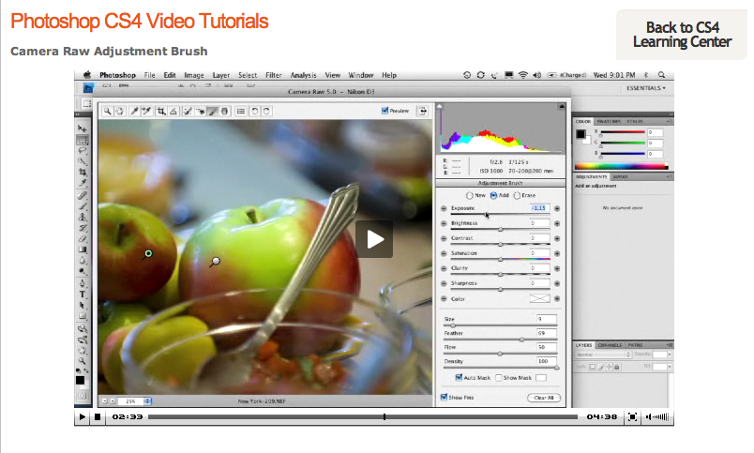
Task: Click the Color swatch box in Adjustment Brush
Action: pyautogui.click(x=539, y=298)
